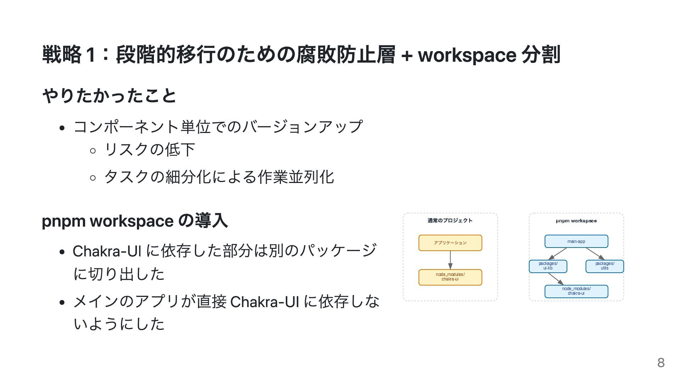This screenshot has width=681, height=383.
Task: Click the slide title about 腐敗防止層 and workspace 分割
Action: pyautogui.click(x=301, y=55)
